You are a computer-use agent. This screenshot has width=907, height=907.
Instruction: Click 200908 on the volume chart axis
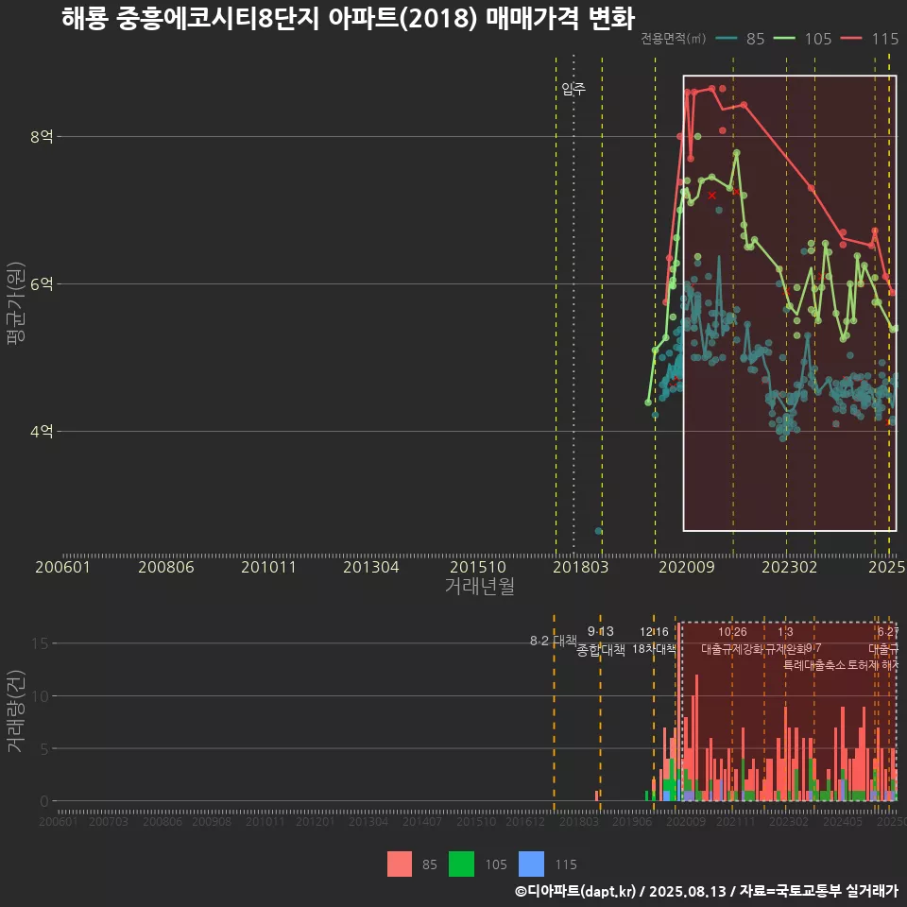(211, 821)
